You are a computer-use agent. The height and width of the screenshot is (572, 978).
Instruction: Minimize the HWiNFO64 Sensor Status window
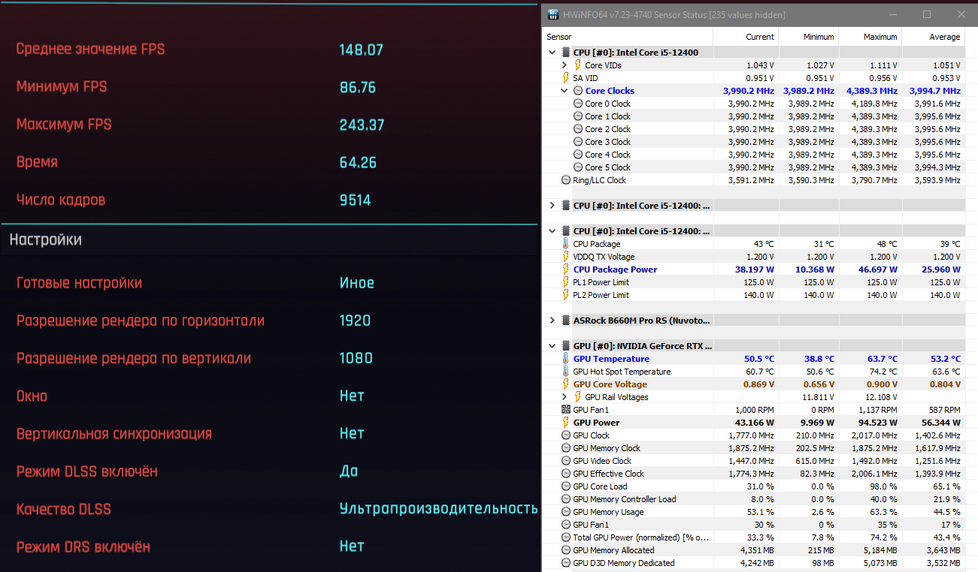coord(893,14)
